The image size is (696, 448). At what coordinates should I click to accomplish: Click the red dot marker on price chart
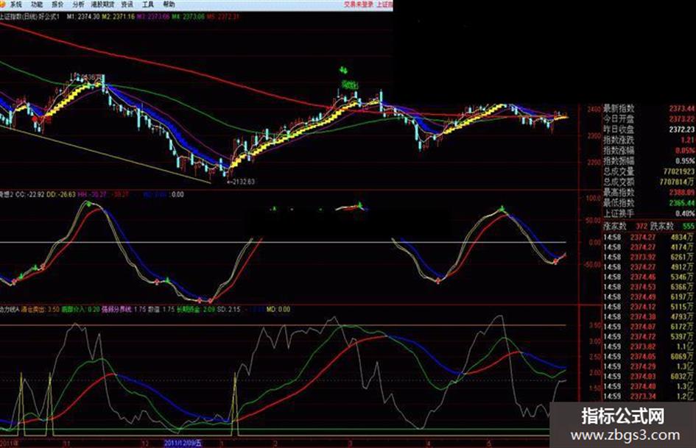click(35, 119)
